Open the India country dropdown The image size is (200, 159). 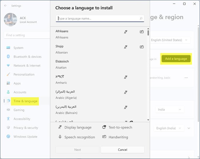tap(170, 110)
